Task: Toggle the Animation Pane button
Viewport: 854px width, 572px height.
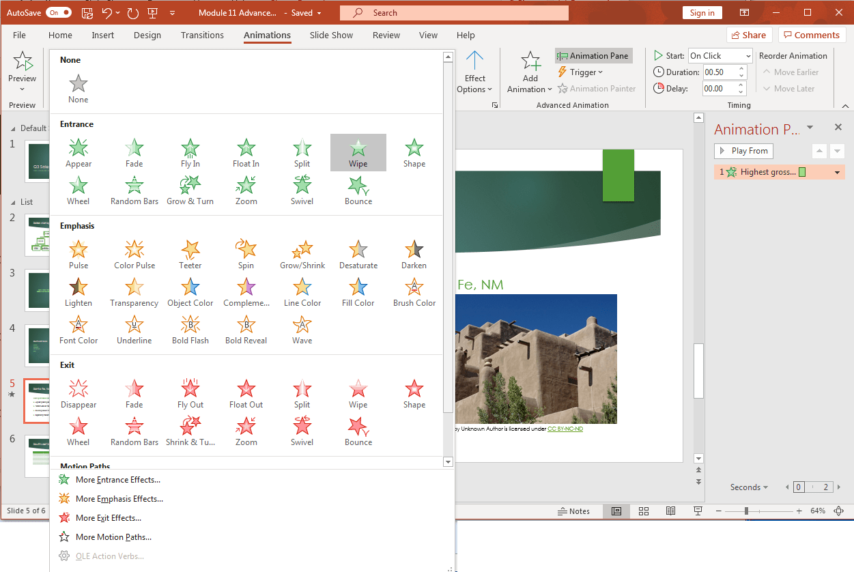Action: [x=593, y=56]
